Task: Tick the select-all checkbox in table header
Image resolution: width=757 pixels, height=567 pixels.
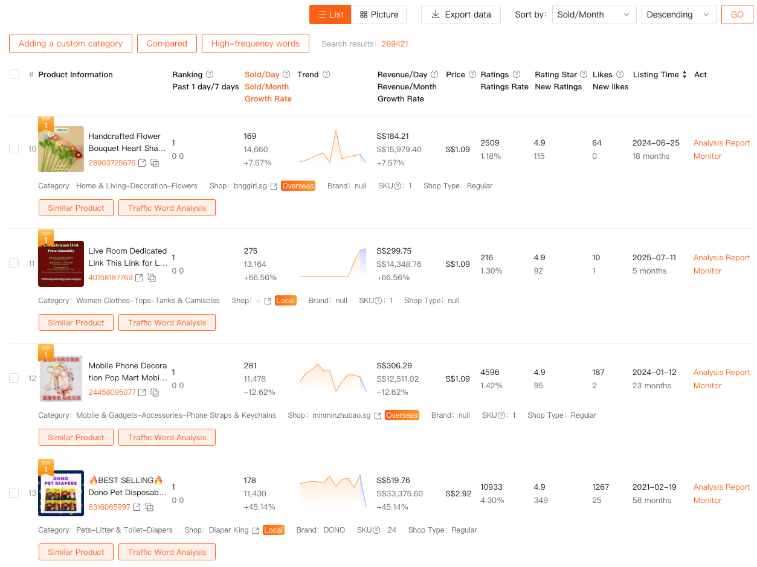Action: point(14,74)
